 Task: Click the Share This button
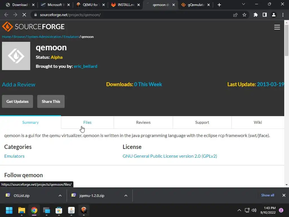pos(51,101)
